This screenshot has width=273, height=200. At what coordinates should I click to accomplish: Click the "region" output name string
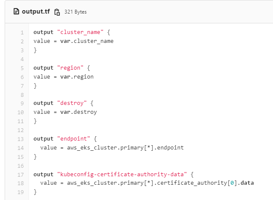[x=70, y=68]
